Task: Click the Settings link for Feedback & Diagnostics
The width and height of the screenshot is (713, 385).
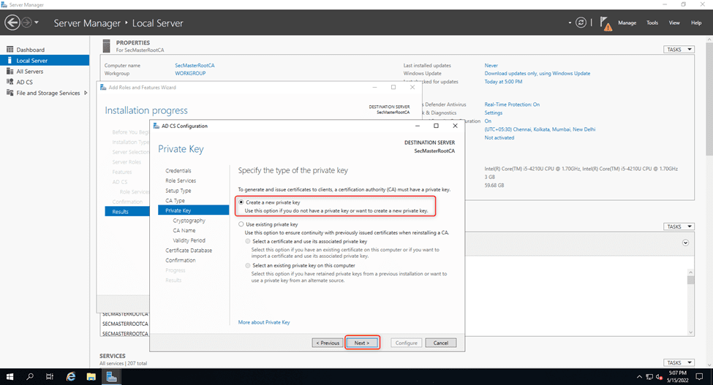Action: click(x=494, y=113)
